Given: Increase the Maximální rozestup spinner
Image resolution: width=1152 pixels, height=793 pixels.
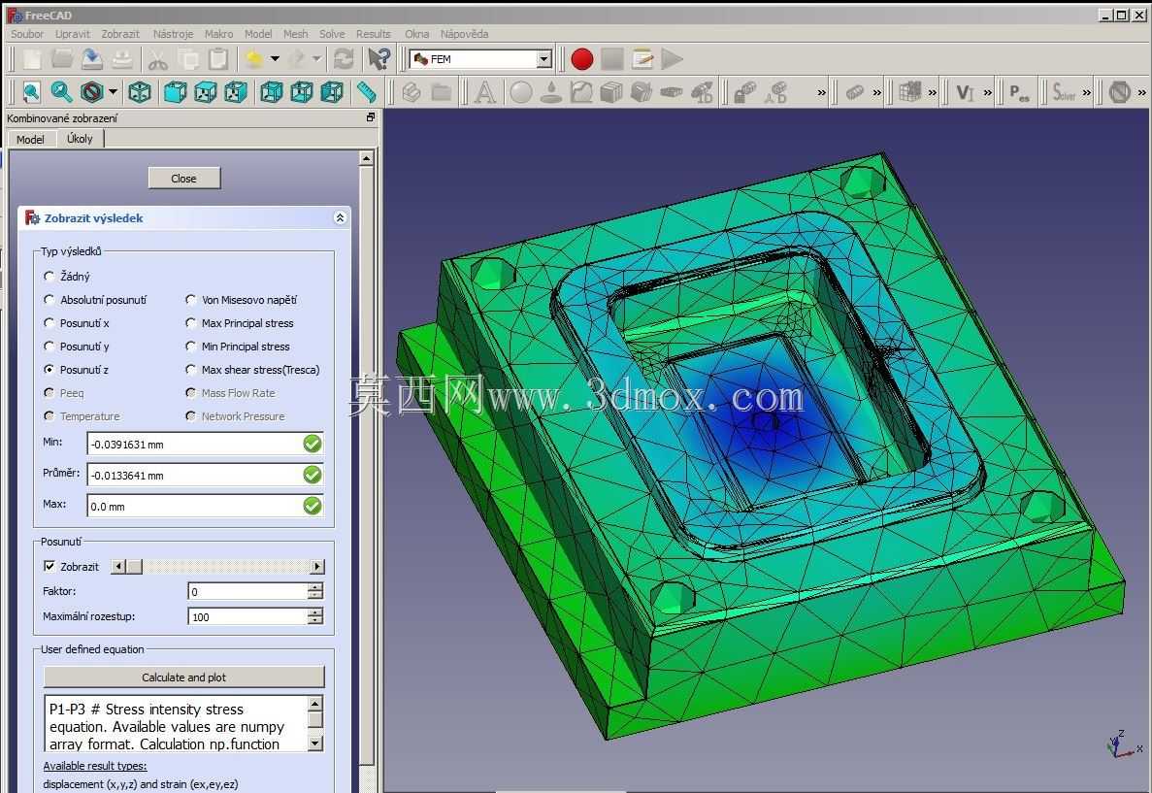Looking at the screenshot, I should click(315, 612).
